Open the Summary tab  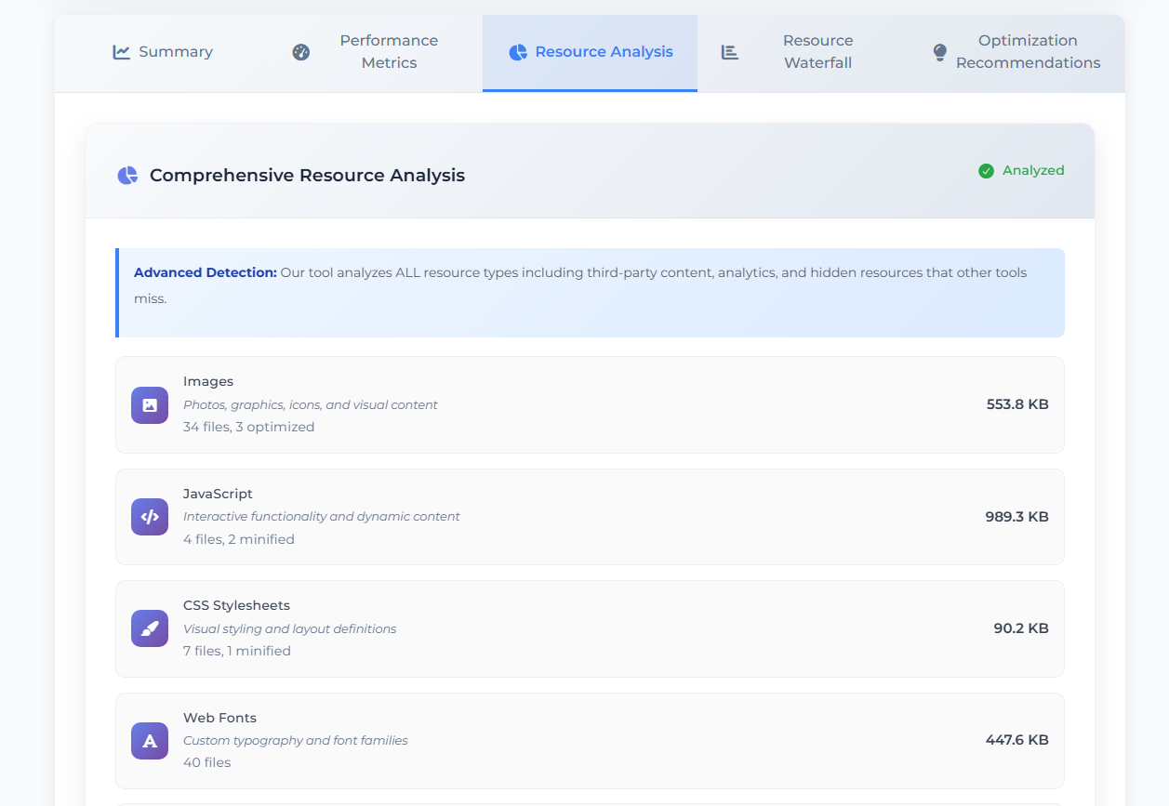click(162, 52)
